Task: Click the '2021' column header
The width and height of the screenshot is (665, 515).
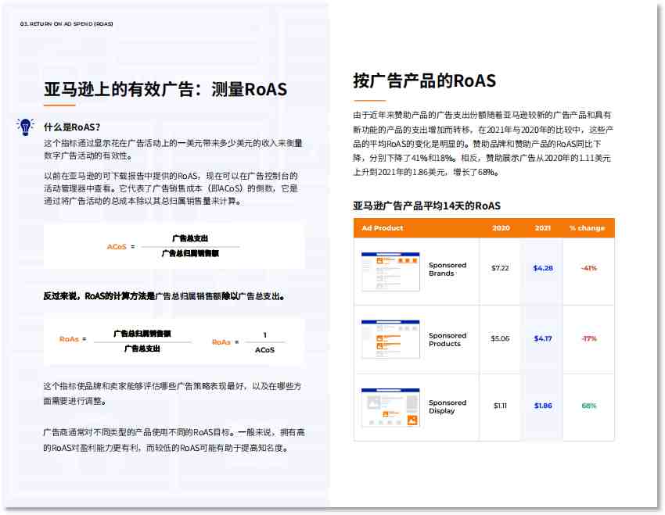Action: (x=542, y=228)
